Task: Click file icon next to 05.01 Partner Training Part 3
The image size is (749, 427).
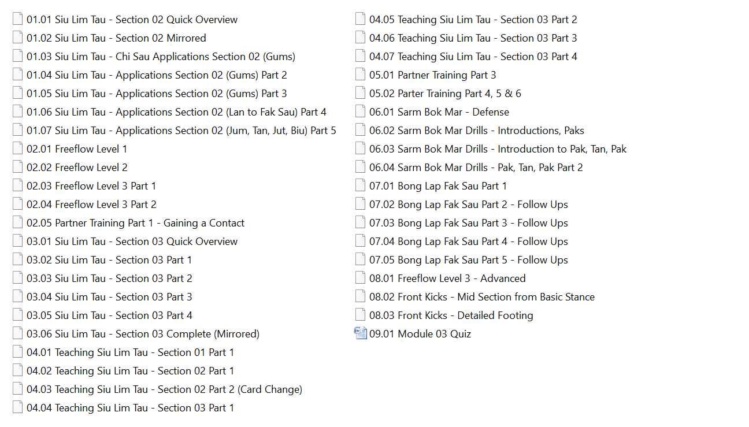Action: pos(361,75)
